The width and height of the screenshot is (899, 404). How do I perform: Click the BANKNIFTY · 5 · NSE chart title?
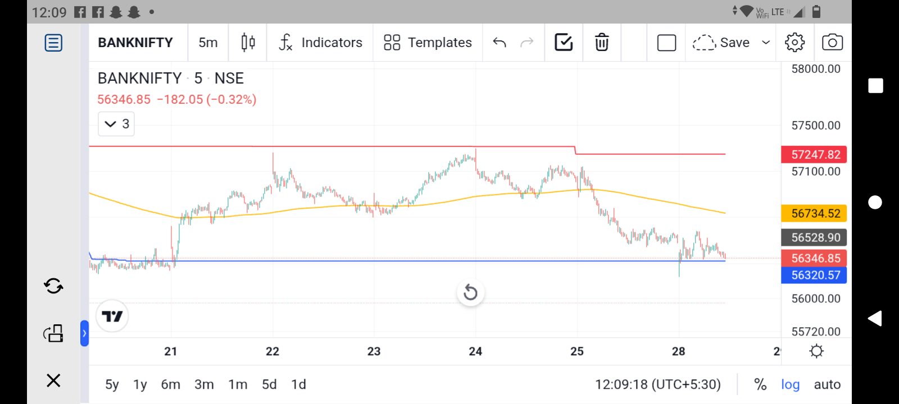[171, 78]
